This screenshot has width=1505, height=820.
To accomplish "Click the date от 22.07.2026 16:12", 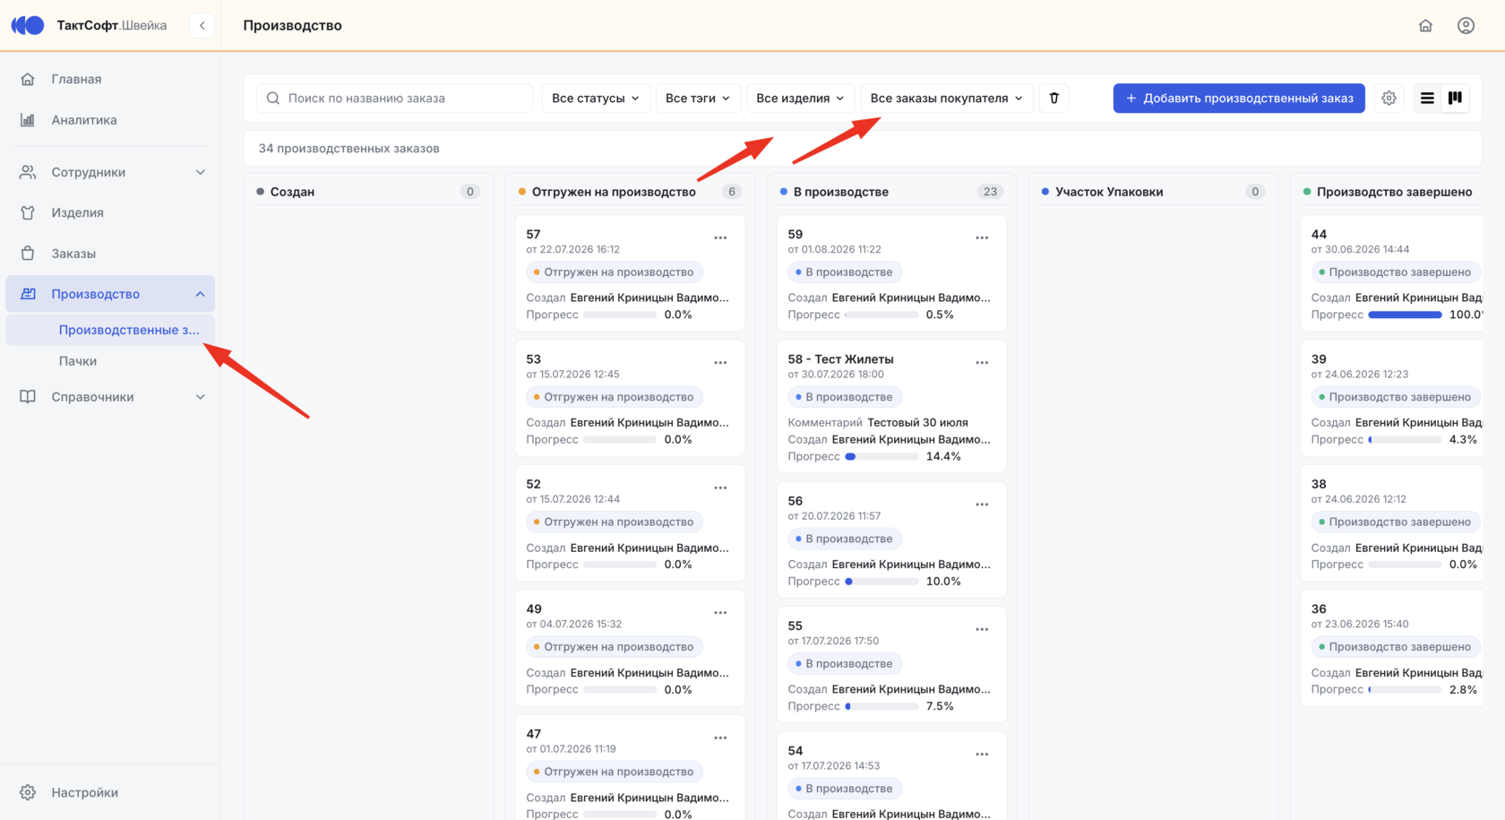I will [x=572, y=249].
